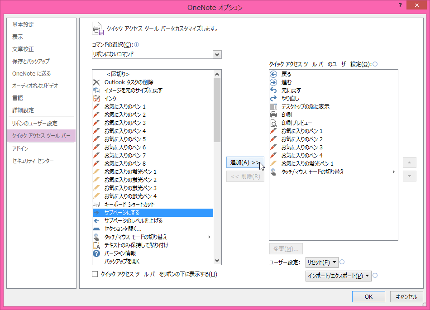
Task: Click the help question mark in title bar
Action: 400,5
